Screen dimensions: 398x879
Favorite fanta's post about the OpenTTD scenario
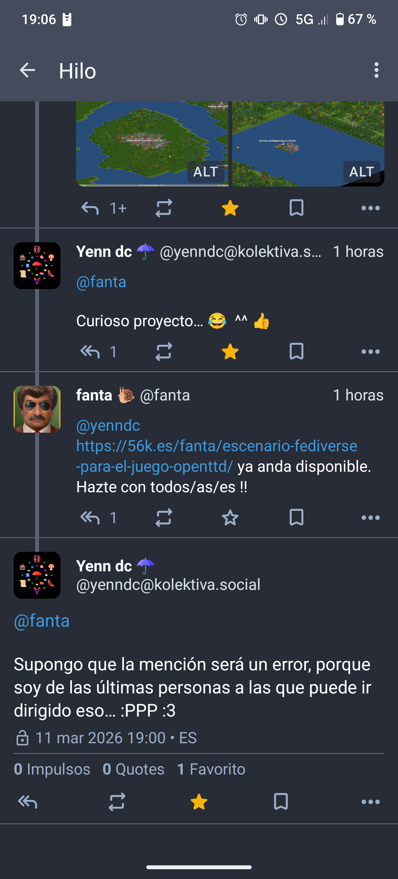coord(230,518)
